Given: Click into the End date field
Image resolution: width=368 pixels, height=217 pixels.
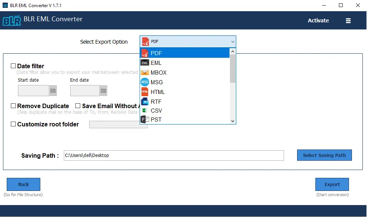Looking at the screenshot, I should (x=85, y=91).
